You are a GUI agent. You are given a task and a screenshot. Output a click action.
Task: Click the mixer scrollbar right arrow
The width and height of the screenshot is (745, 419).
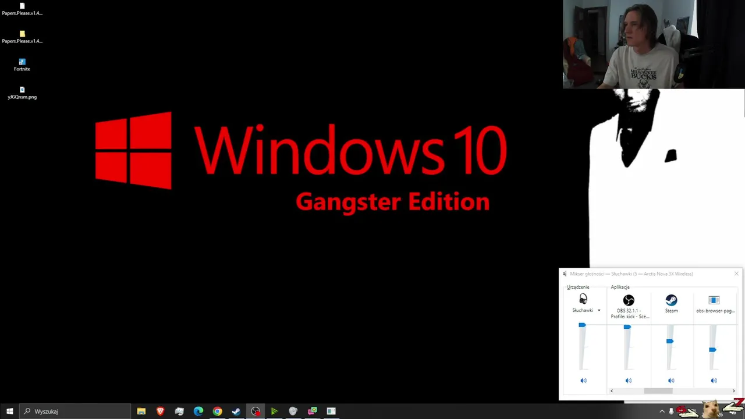pos(733,391)
